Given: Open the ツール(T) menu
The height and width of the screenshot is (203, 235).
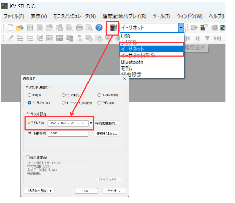Looking at the screenshot, I should click(x=161, y=16).
